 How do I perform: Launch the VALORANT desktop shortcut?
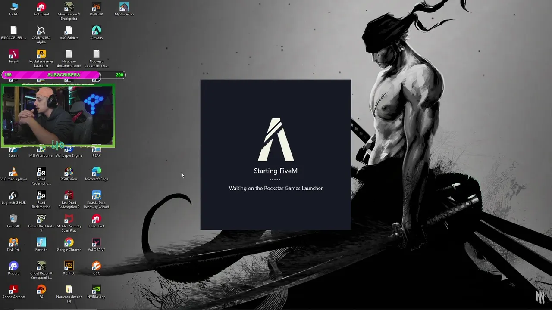(x=97, y=245)
